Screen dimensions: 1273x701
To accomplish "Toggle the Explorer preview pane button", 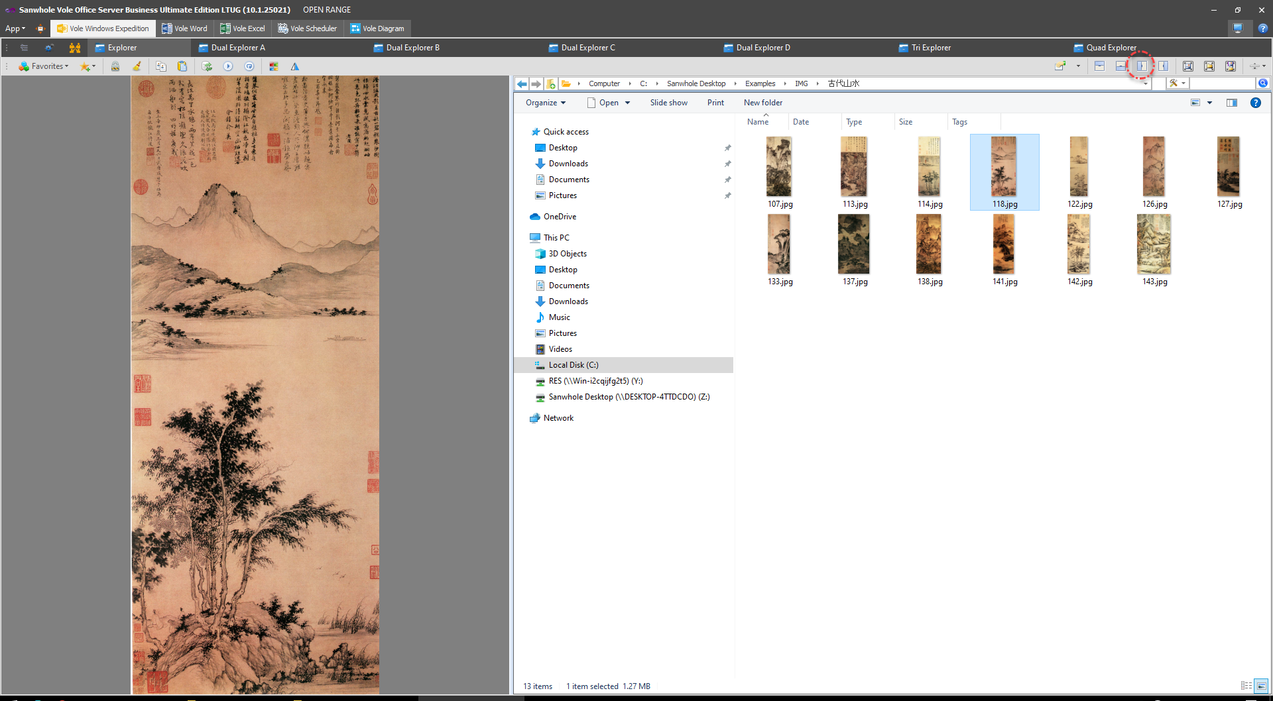I will pyautogui.click(x=1232, y=103).
